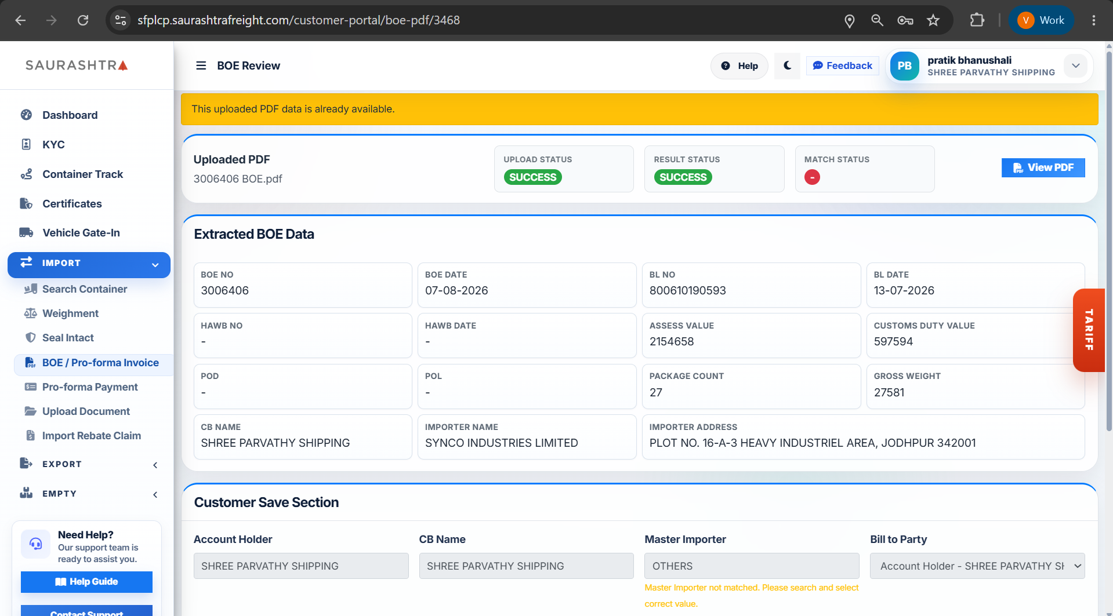Click BL date 13-07-2026

(904, 290)
